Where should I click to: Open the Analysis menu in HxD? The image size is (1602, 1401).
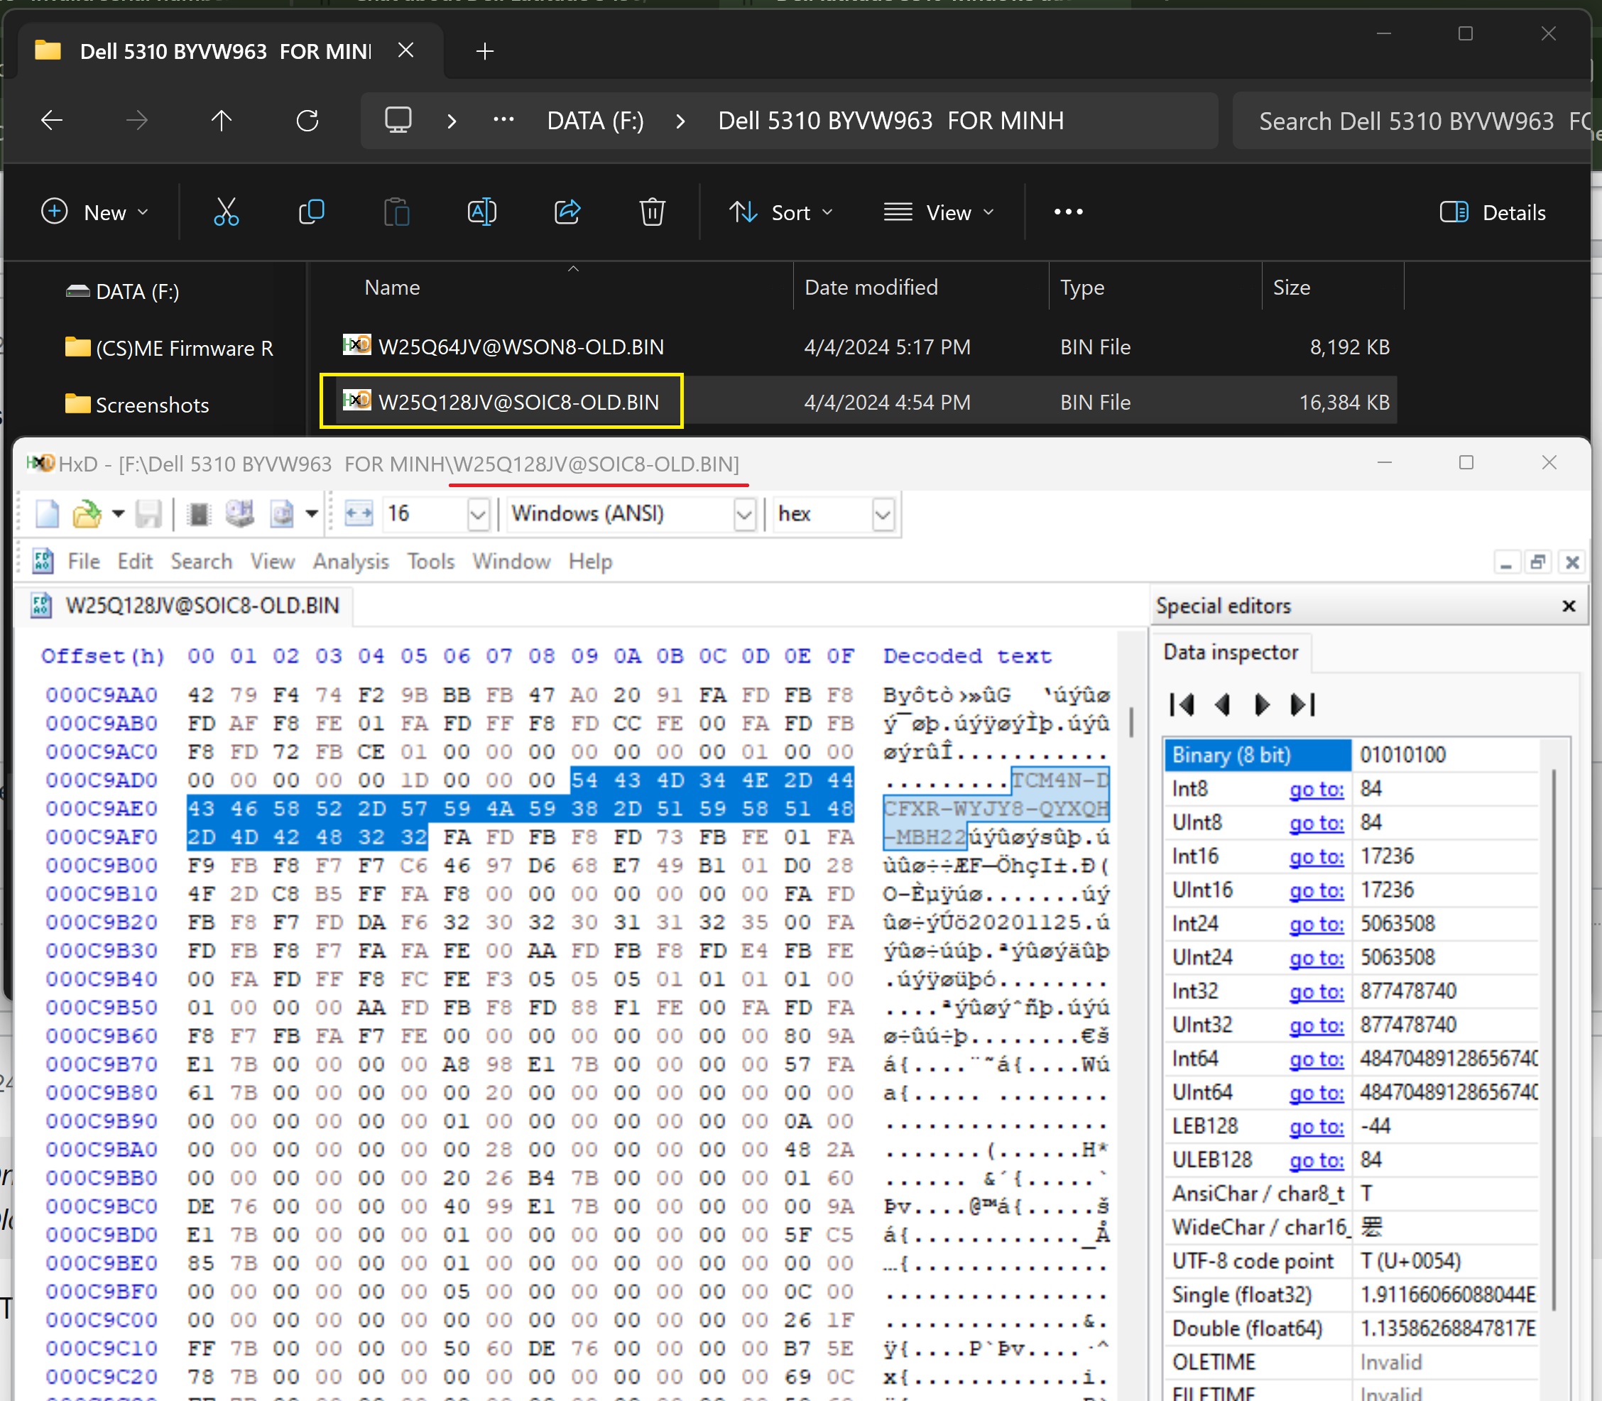pos(350,562)
